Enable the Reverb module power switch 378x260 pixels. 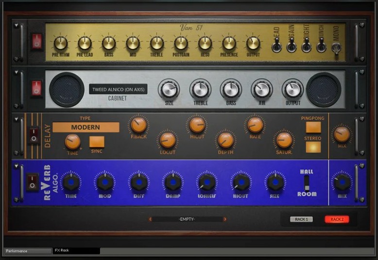click(x=33, y=182)
